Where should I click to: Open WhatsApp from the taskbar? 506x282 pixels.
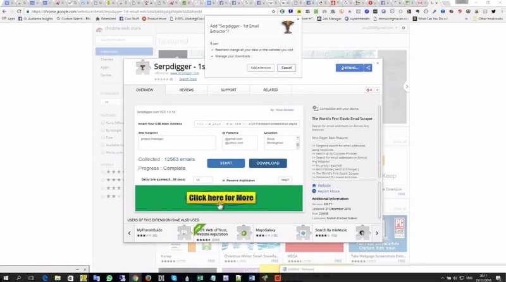point(109,278)
